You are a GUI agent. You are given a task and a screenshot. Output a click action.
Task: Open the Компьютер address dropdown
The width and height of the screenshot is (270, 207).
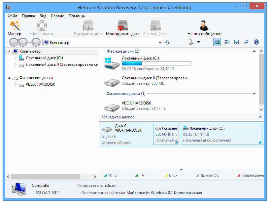[x=160, y=43]
